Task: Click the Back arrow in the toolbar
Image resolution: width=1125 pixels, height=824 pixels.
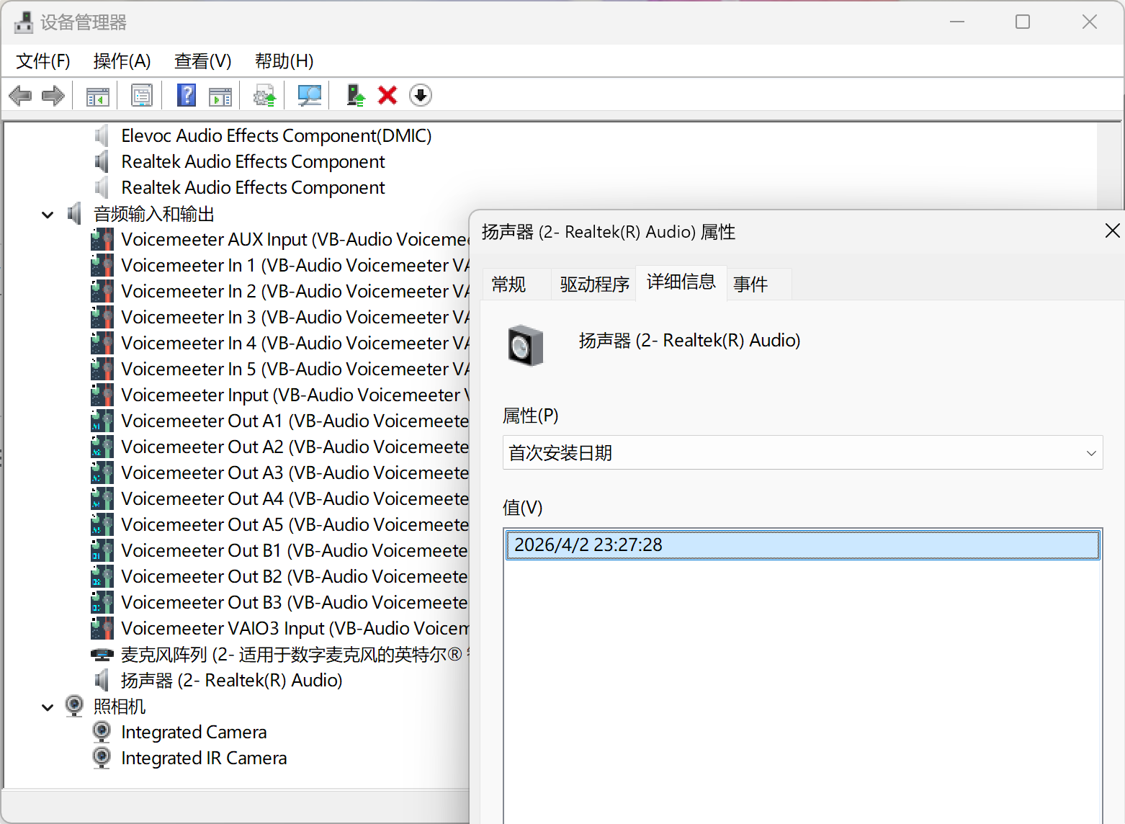Action: coord(20,95)
